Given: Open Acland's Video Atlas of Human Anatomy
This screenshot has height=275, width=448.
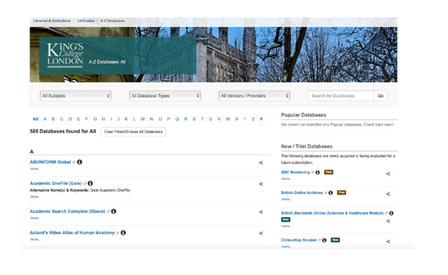Looking at the screenshot, I should [x=72, y=233].
